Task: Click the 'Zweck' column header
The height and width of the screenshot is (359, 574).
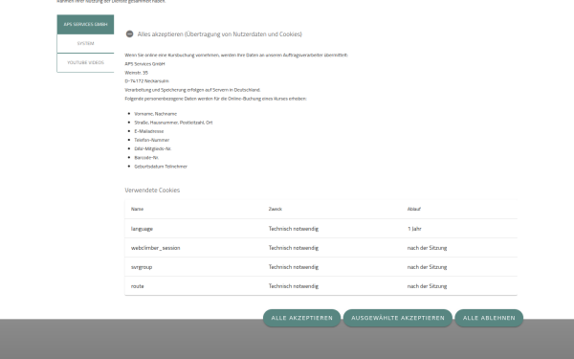Action: (276, 209)
